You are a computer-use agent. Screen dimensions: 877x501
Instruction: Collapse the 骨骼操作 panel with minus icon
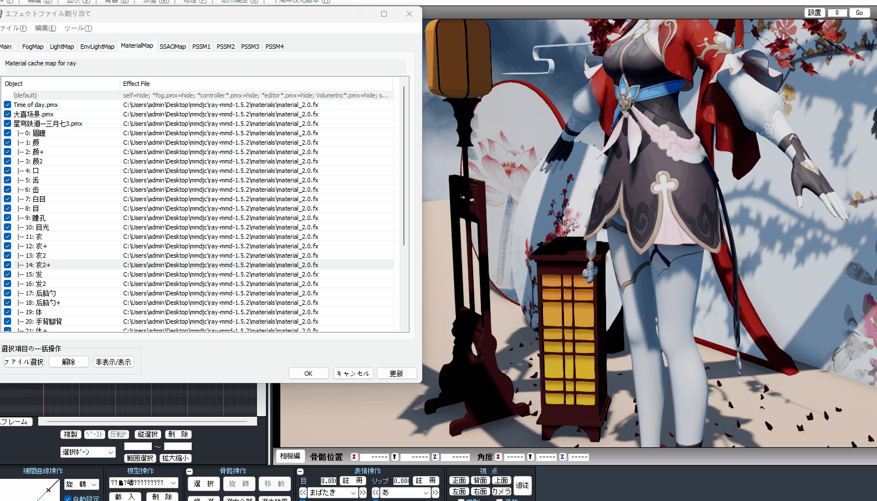(x=189, y=472)
